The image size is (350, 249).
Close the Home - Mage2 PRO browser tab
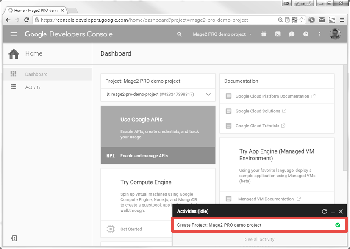pyautogui.click(x=63, y=10)
